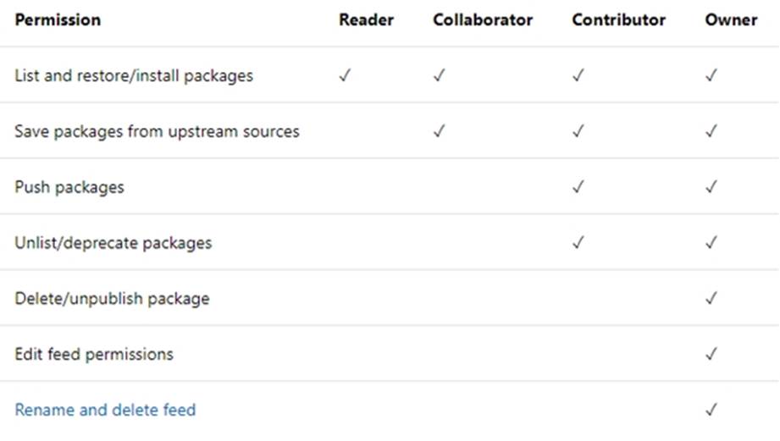
Task: Click the Collaborator checkmark for List and restore/install packages
Action: pos(439,75)
